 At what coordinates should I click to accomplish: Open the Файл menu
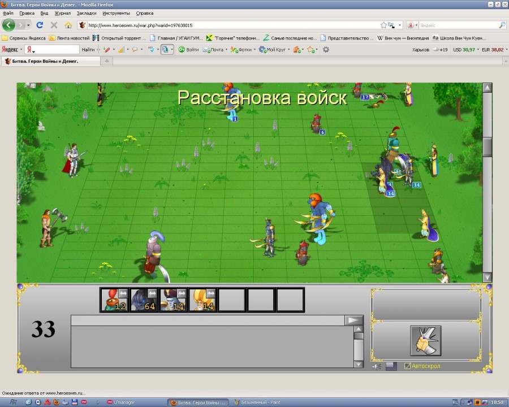coord(8,14)
